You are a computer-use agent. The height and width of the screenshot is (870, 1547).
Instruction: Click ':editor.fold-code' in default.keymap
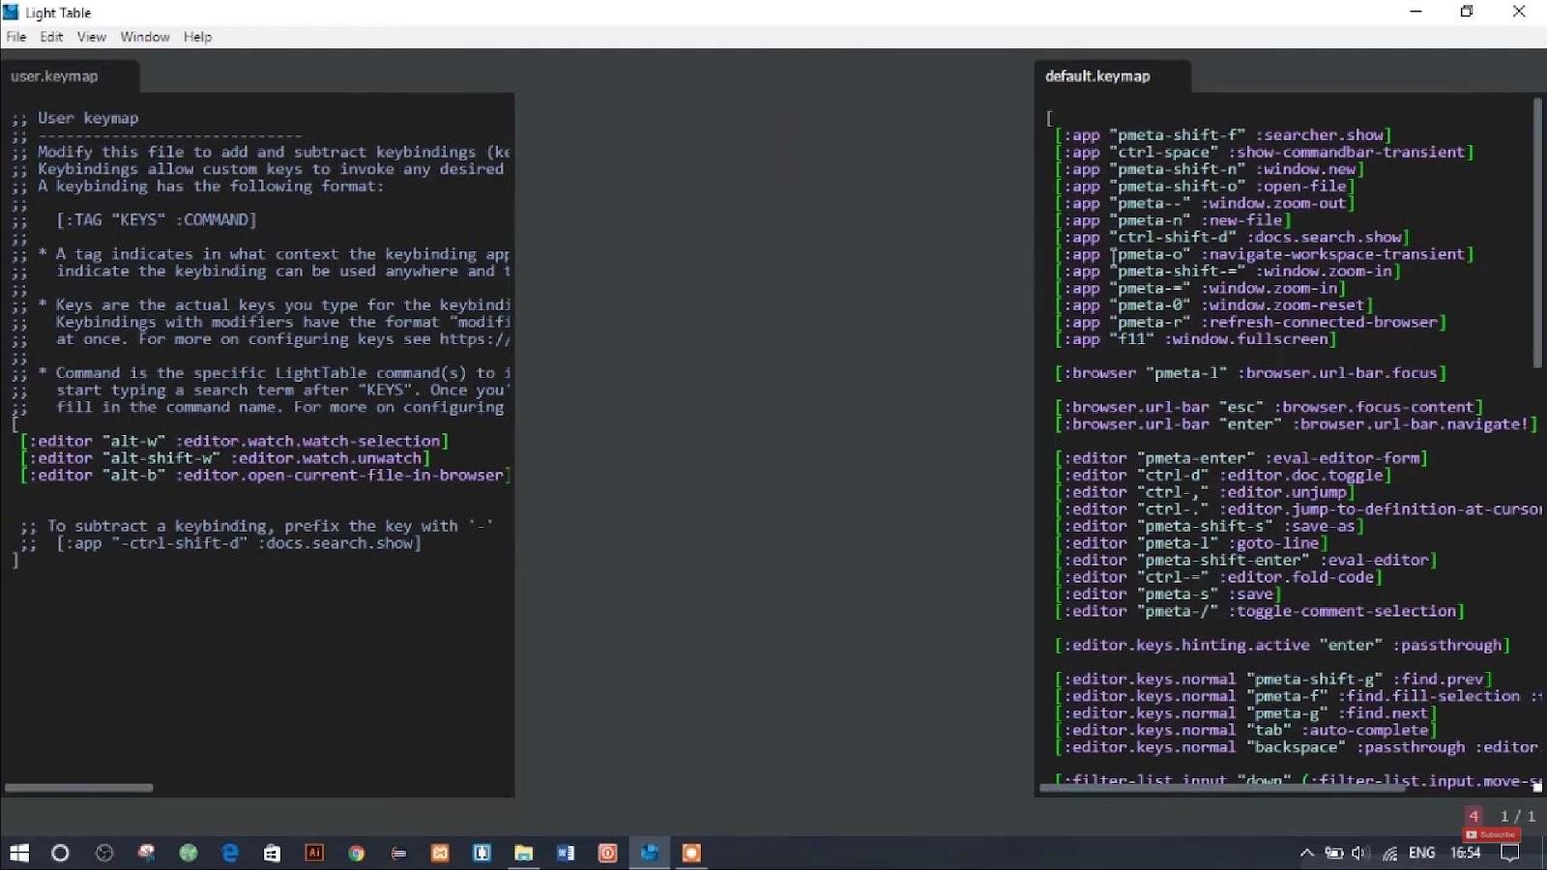[x=1297, y=577]
